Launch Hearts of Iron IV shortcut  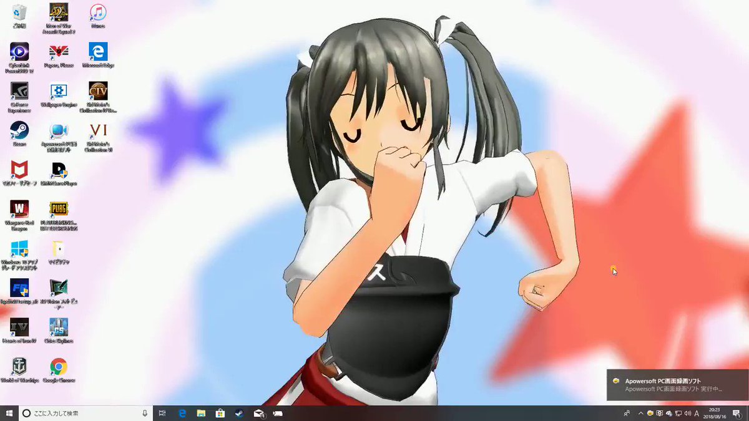pyautogui.click(x=19, y=331)
